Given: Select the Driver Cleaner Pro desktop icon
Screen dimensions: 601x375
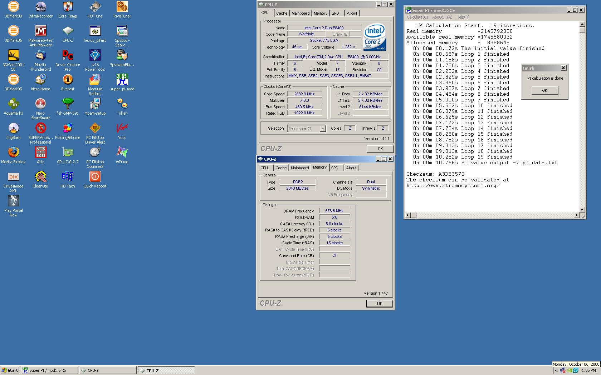Looking at the screenshot, I should tap(68, 60).
